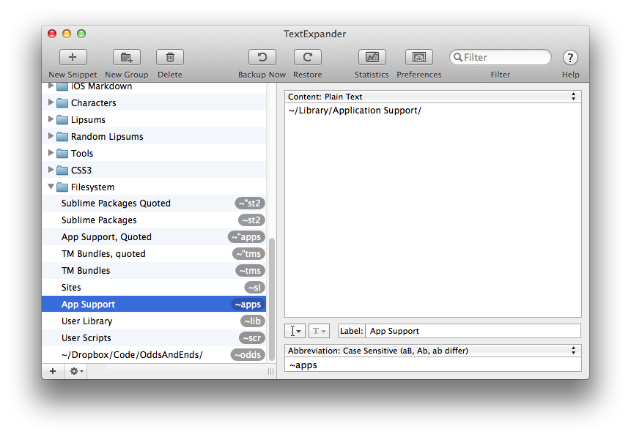
Task: Click the Backup Now icon
Action: [262, 57]
